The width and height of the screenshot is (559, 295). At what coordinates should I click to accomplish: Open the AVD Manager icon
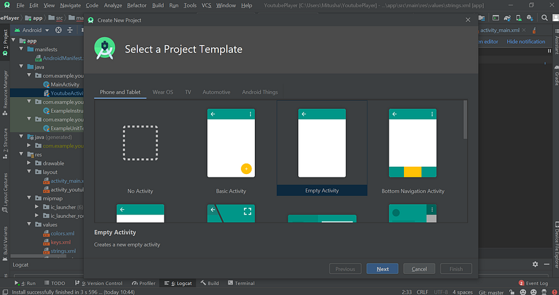518,18
